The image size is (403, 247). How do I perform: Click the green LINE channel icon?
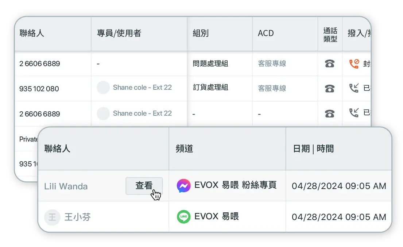pyautogui.click(x=183, y=217)
